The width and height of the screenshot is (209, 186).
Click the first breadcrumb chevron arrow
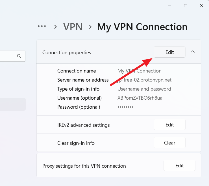coord(56,27)
